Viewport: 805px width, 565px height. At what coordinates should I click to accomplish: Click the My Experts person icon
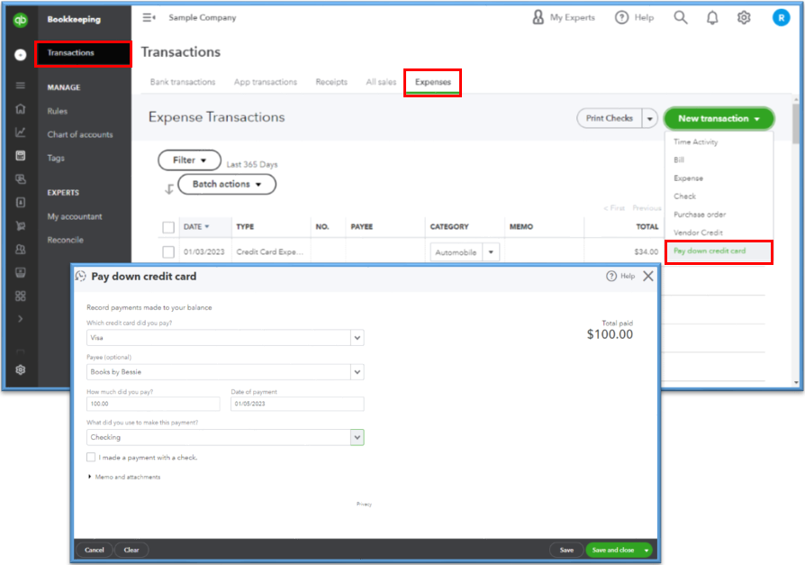pos(538,17)
